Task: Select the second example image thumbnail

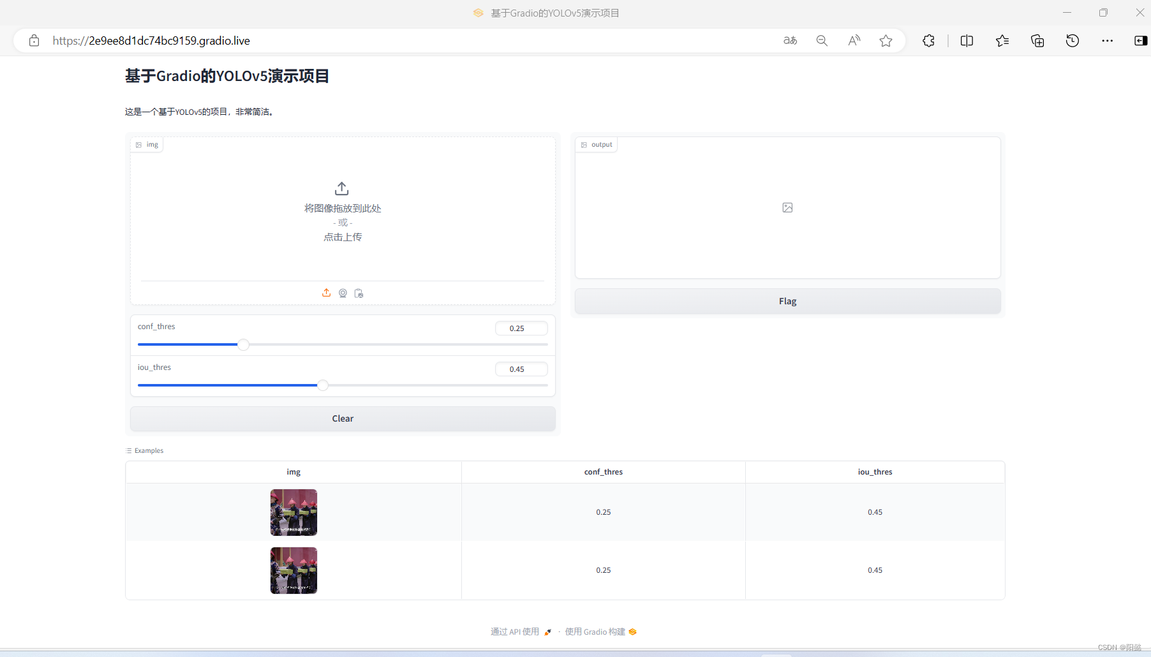Action: tap(293, 570)
